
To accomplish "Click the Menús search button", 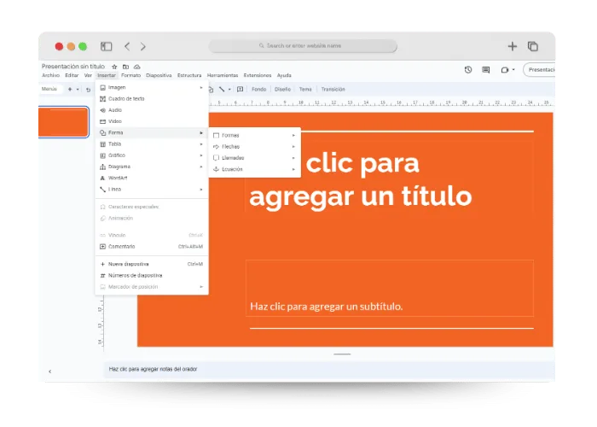I will tap(50, 89).
